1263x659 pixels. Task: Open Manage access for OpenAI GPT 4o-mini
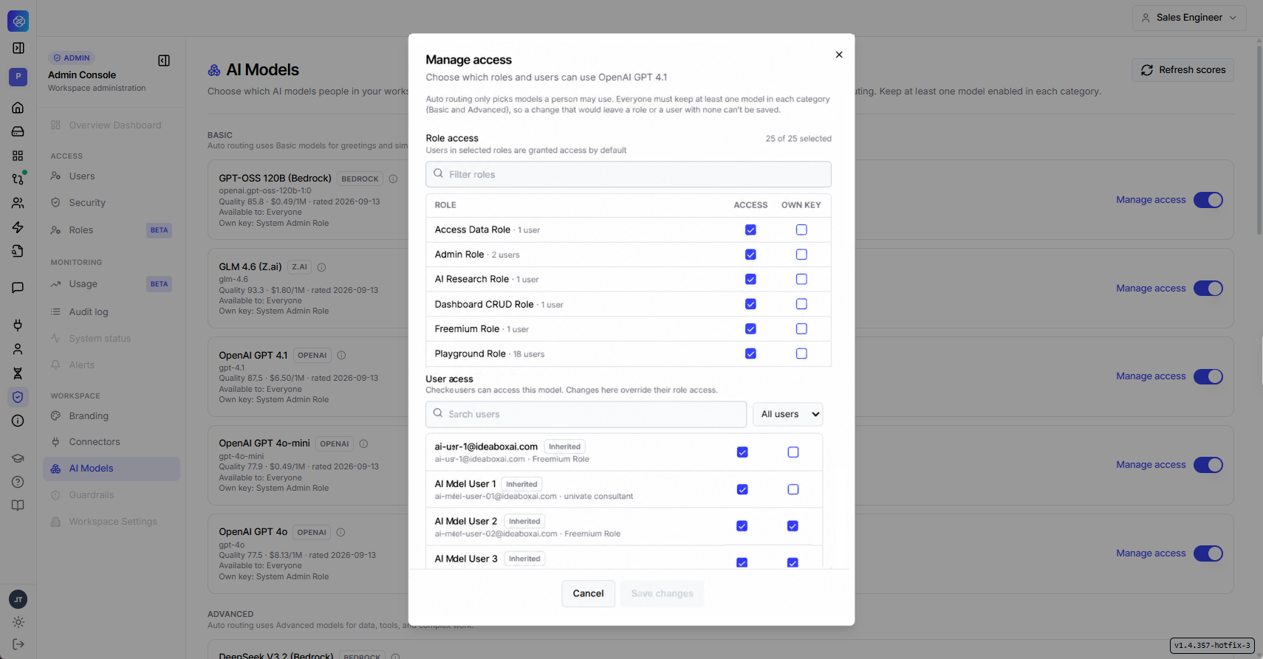point(1151,465)
